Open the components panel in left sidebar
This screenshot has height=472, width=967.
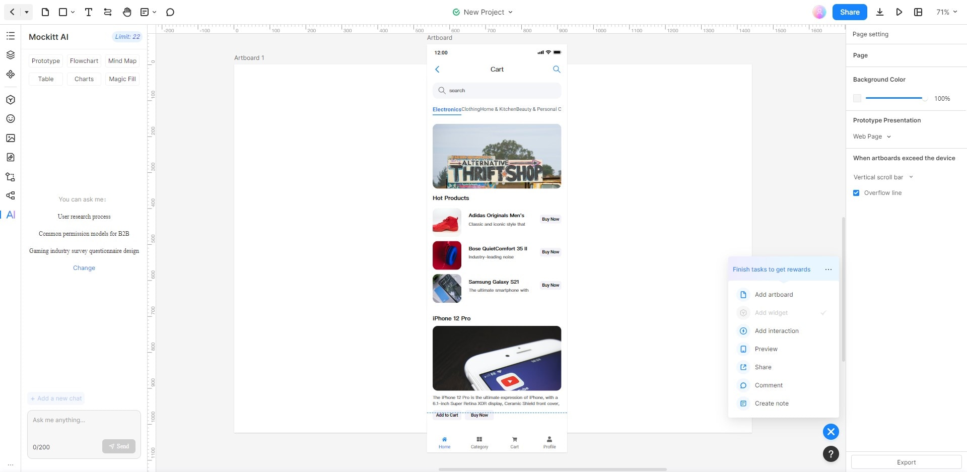11,74
